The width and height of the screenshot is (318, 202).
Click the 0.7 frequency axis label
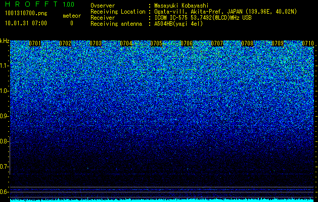(4, 167)
